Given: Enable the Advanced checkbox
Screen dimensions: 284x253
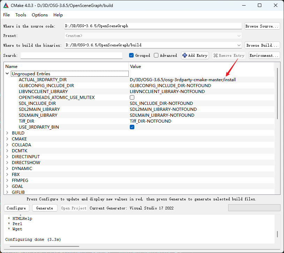Looking at the screenshot, I should coord(156,55).
